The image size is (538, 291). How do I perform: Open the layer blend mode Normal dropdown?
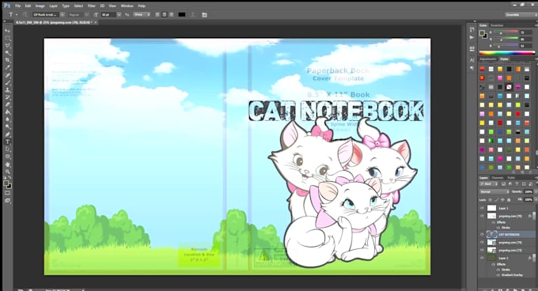click(494, 191)
